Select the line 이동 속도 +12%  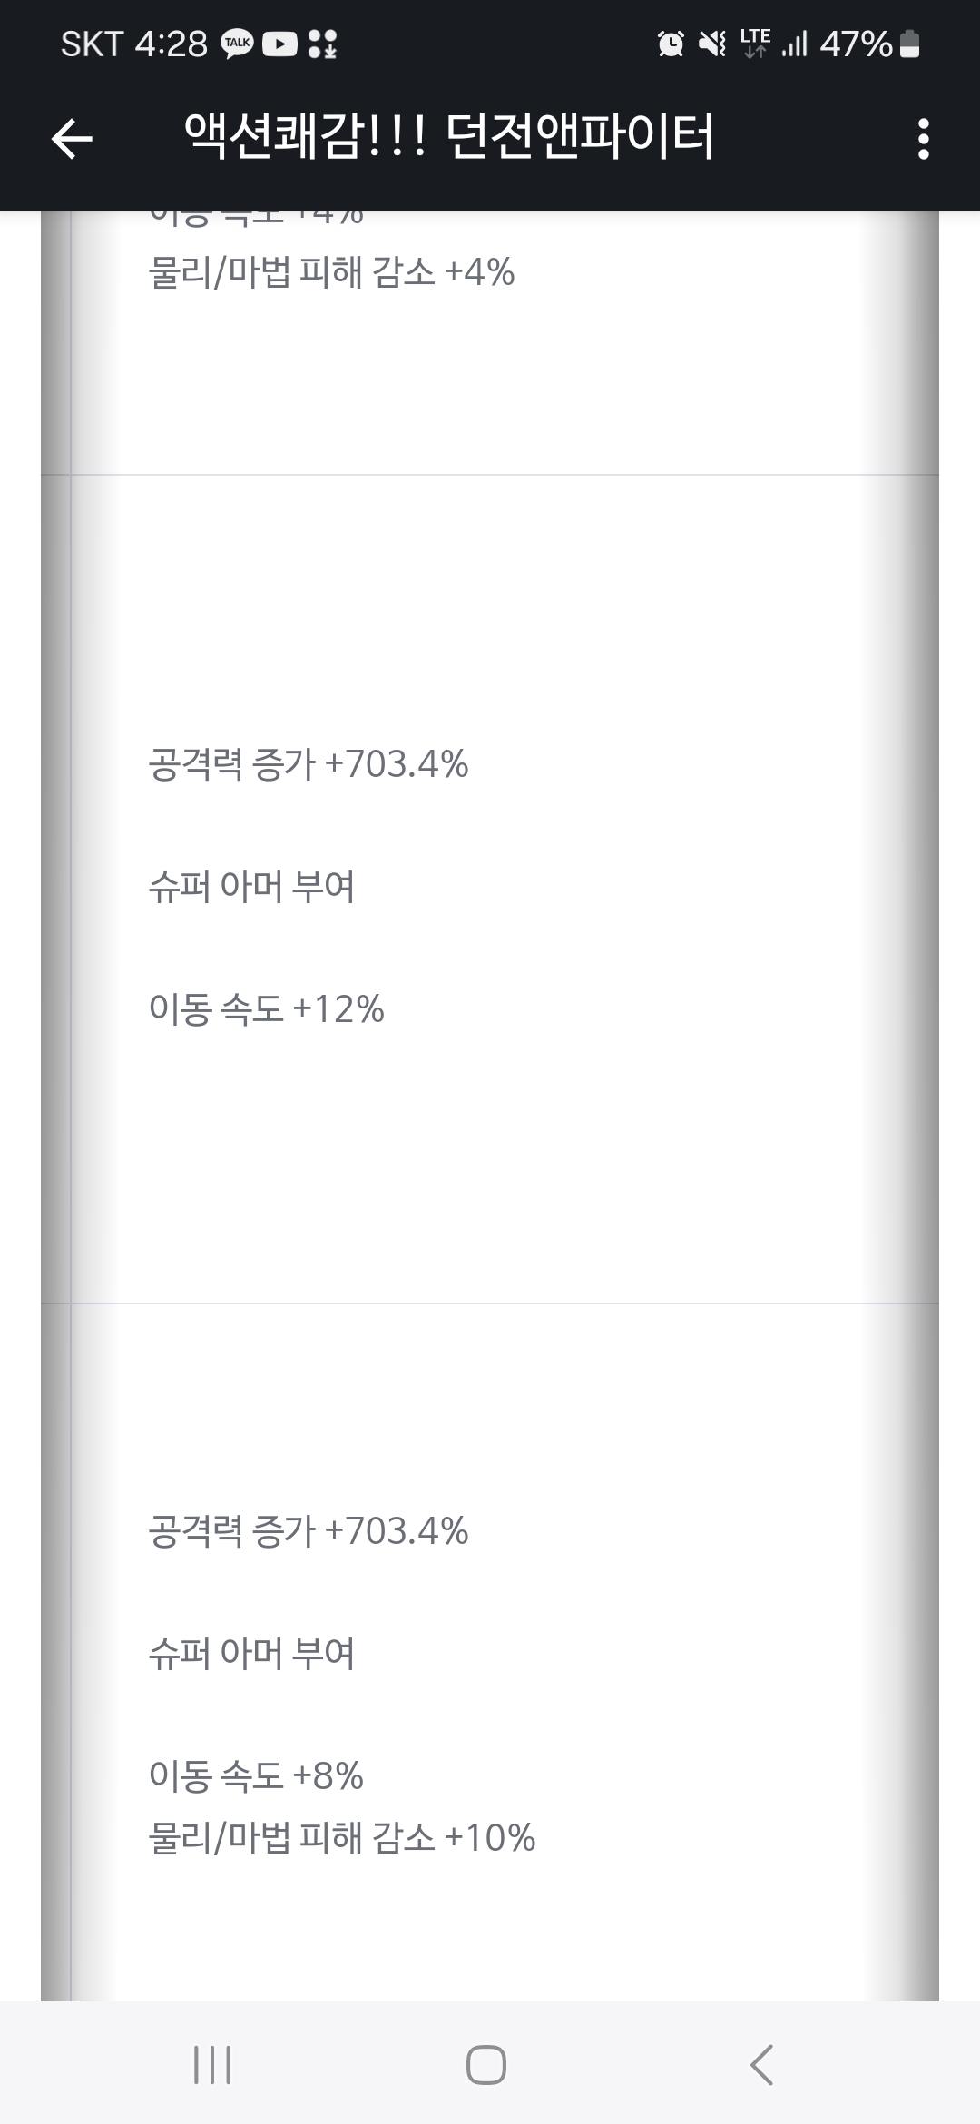[x=266, y=1009]
